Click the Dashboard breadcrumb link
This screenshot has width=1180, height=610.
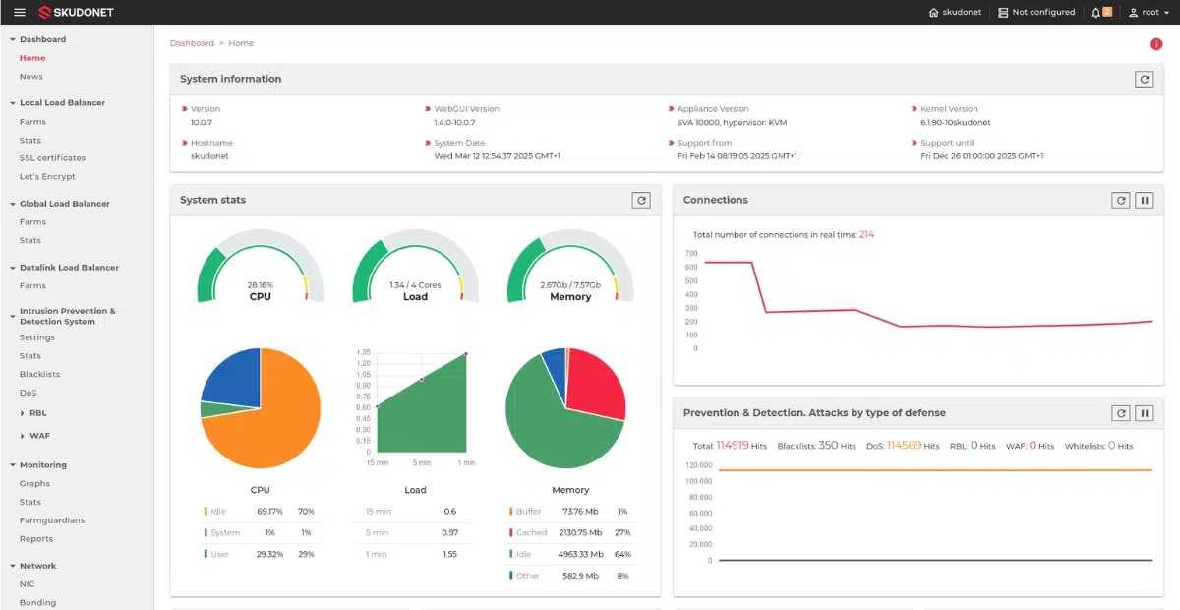click(x=192, y=43)
